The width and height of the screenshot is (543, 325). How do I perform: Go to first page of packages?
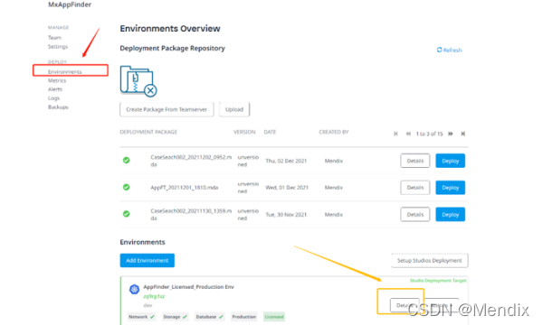coord(395,134)
